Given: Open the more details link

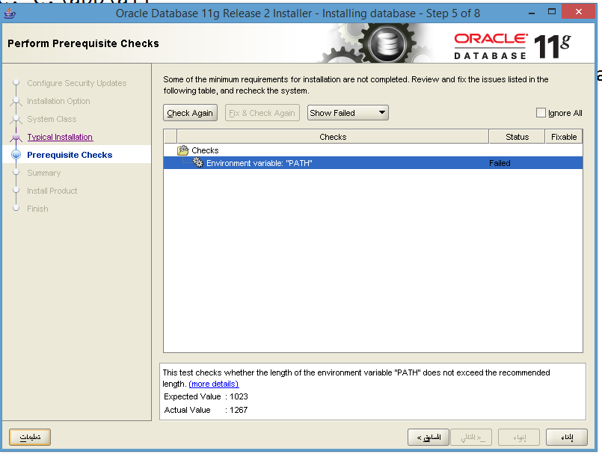Looking at the screenshot, I should tap(213, 384).
